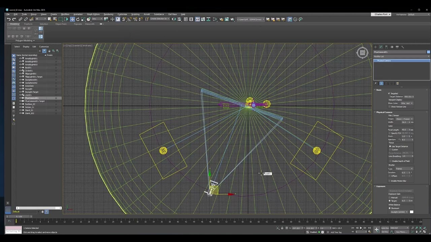Screen dimensions: 431x242
Task: Click the object color swatch next to PhysCamera001
Action: [428, 52]
